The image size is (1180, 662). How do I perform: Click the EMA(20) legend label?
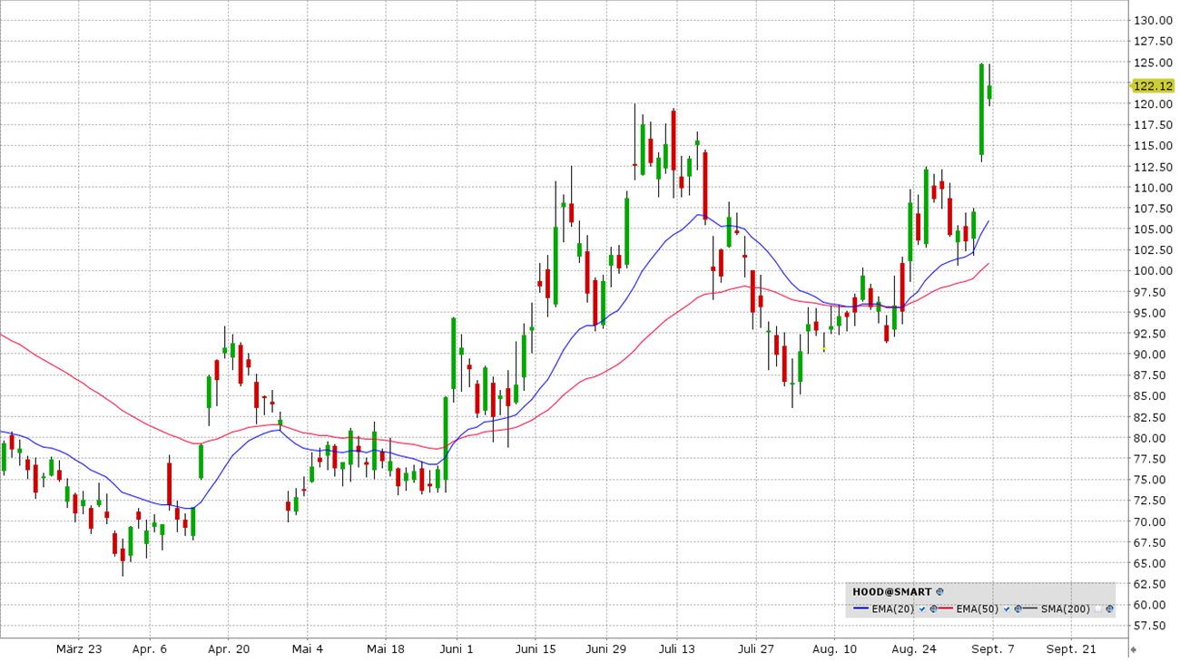(892, 608)
